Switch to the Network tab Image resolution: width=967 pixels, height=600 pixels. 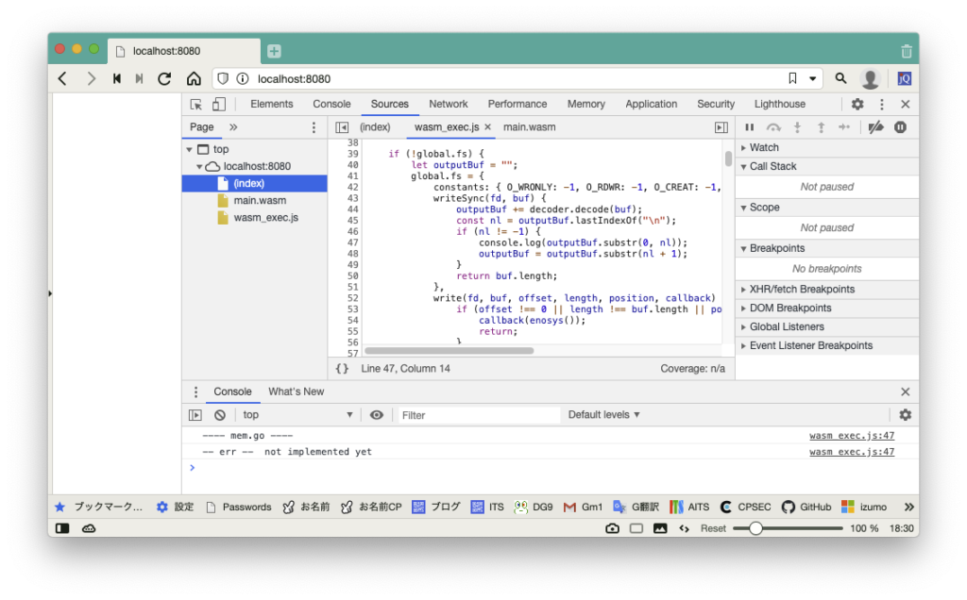tap(448, 105)
